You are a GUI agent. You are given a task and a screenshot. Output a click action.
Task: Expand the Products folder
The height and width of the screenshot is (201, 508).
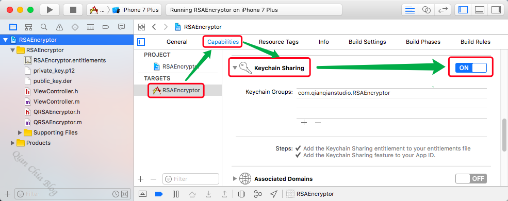12,143
